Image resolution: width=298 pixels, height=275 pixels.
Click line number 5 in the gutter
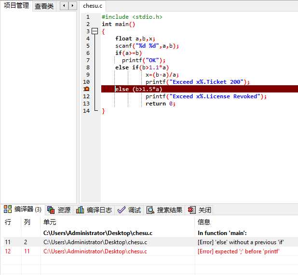[88, 46]
